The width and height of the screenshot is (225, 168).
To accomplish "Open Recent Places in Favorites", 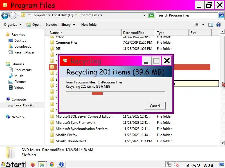I will tap(24, 52).
